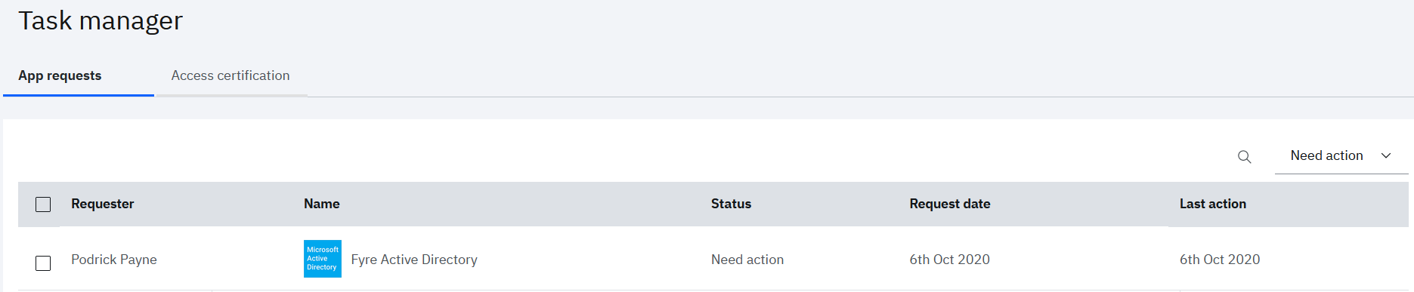Sort by the Name column header
Screen dimensions: 1414x292
pos(322,204)
